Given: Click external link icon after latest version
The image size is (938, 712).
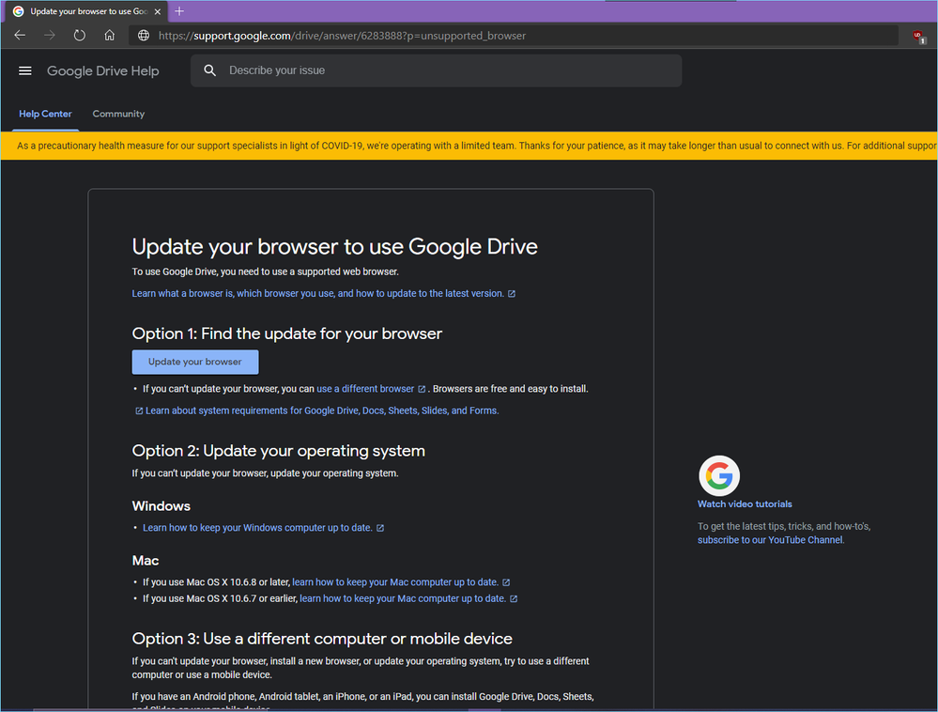Looking at the screenshot, I should pyautogui.click(x=512, y=294).
